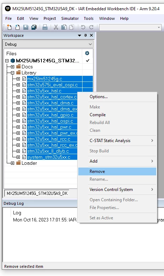Pin the Workspace panel with pushpin icon
The image size is (164, 276).
tap(85, 35)
